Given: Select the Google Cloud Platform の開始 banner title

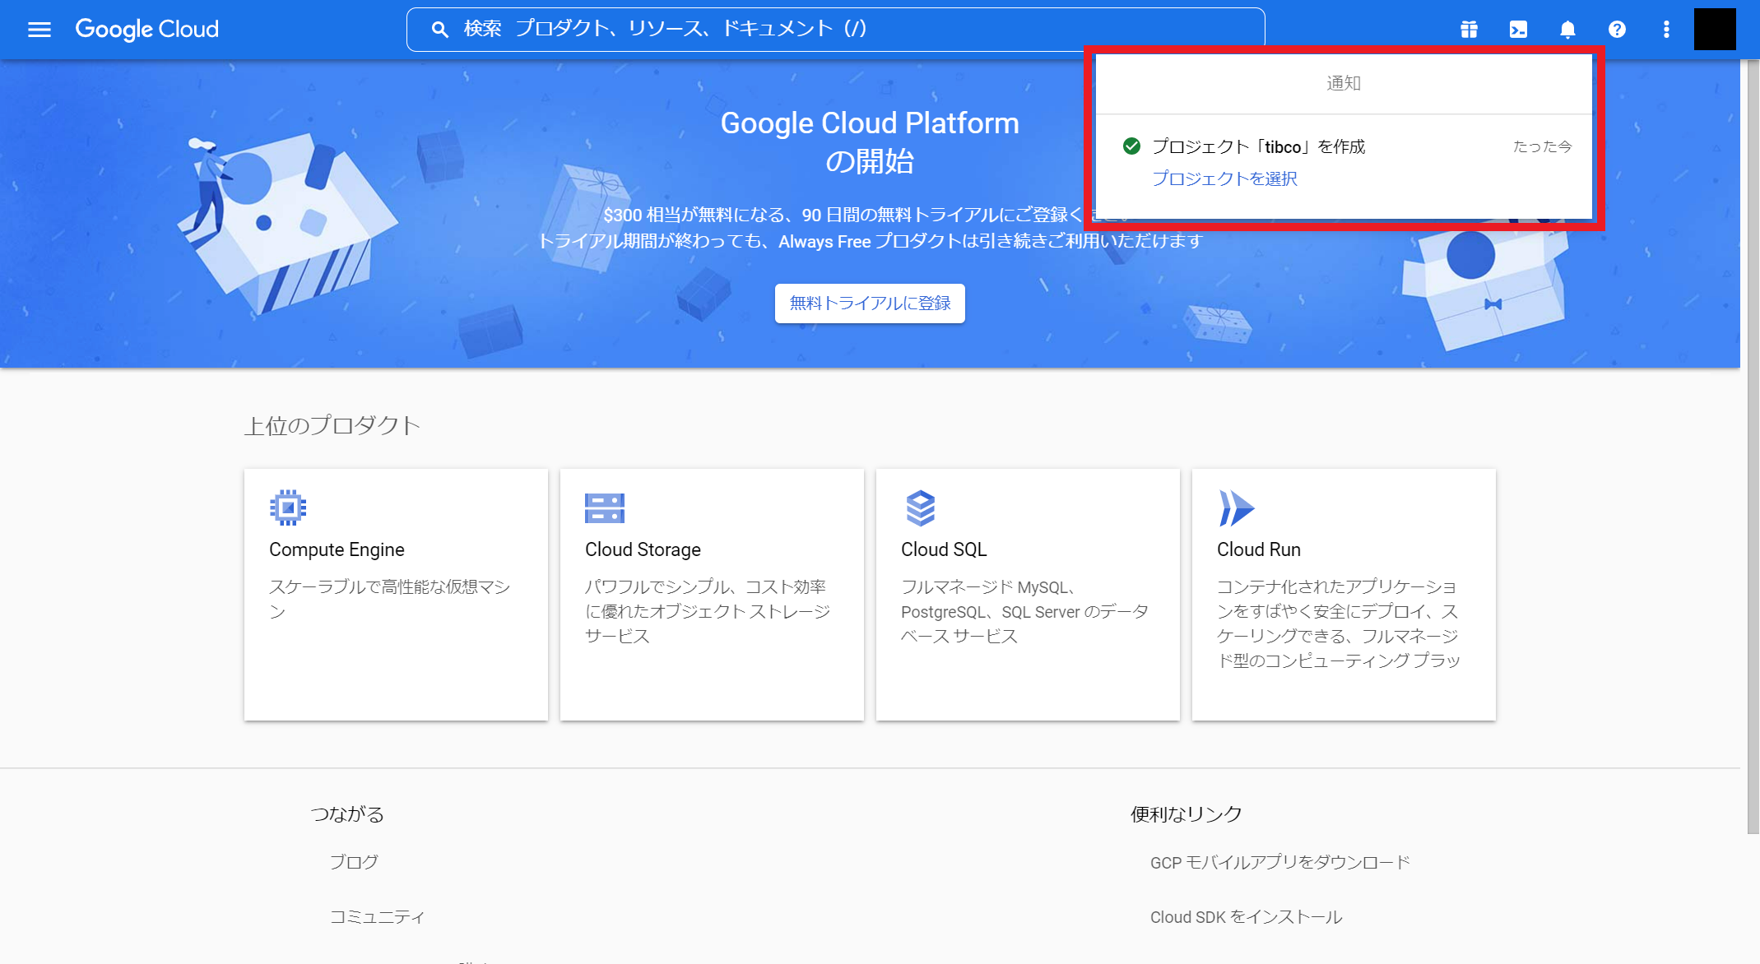Looking at the screenshot, I should [870, 141].
